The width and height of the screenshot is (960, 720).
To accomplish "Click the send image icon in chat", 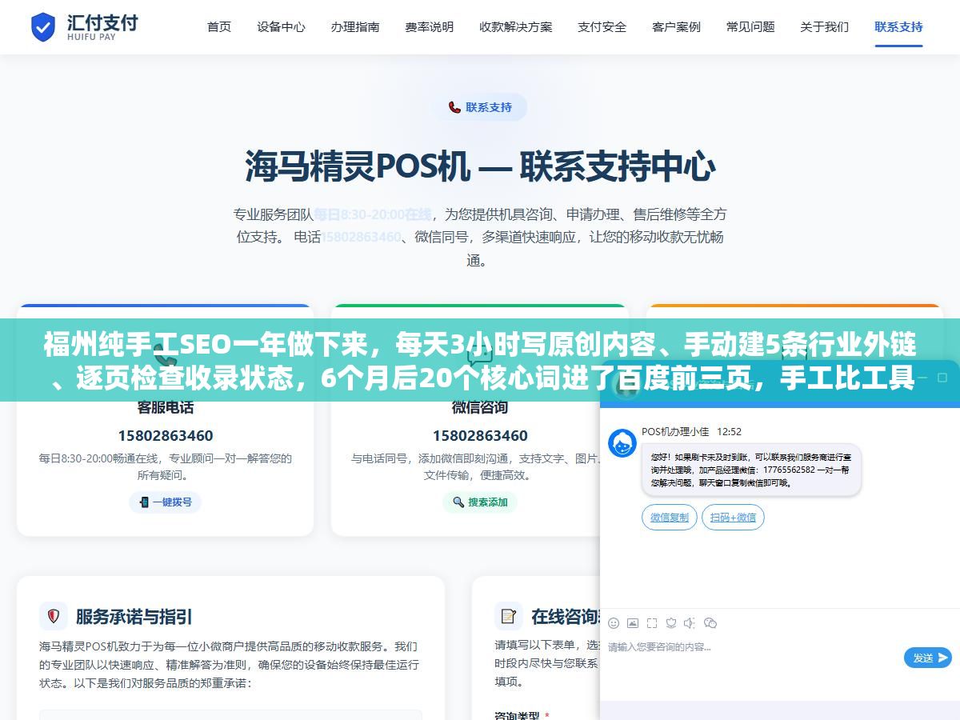I will click(633, 622).
